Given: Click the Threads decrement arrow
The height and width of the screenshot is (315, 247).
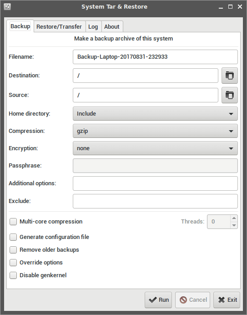Looking at the screenshot, I should (x=234, y=225).
